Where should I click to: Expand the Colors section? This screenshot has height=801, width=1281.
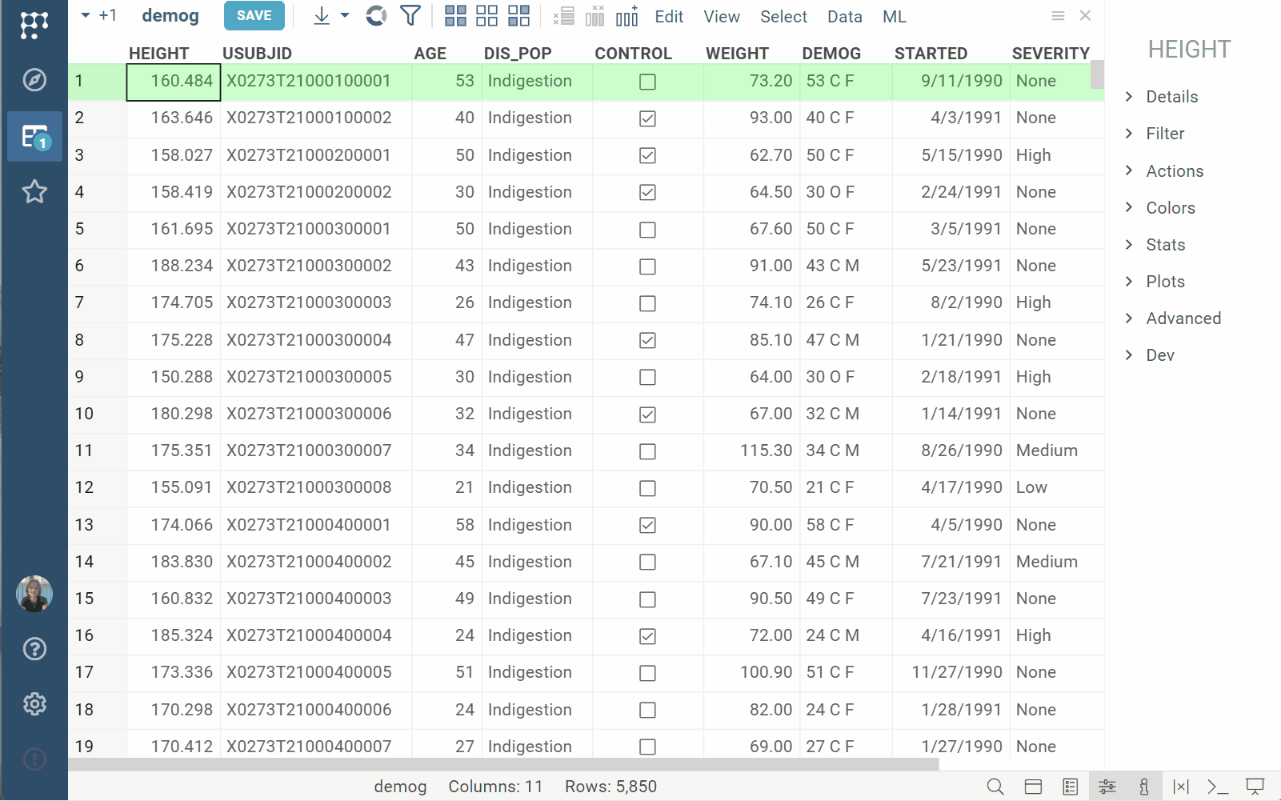coord(1170,208)
